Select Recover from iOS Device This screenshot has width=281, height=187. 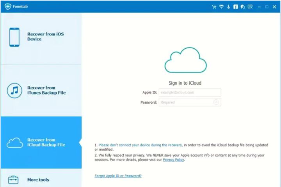41,39
